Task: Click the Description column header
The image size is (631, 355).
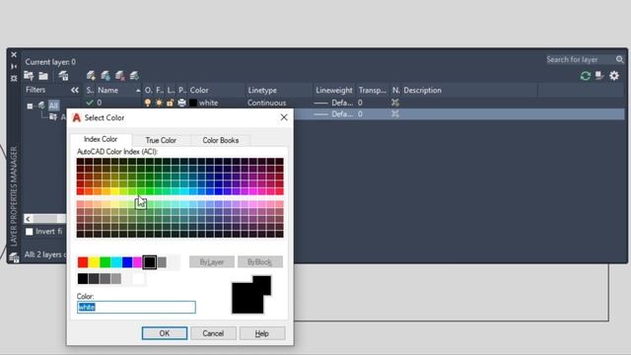Action: coord(469,90)
